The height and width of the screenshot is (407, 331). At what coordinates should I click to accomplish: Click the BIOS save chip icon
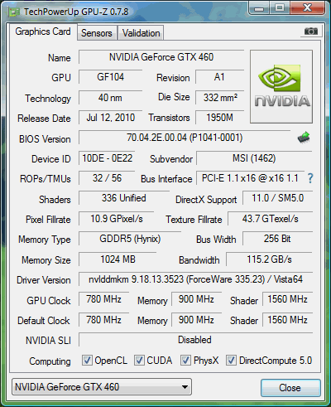304,138
